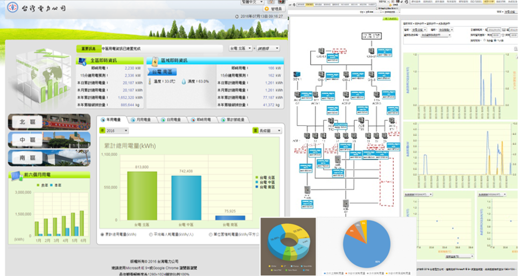This screenshot has width=519, height=276.
Task: Click the 台電 北區 green legend swatch
Action: pyautogui.click(x=257, y=177)
